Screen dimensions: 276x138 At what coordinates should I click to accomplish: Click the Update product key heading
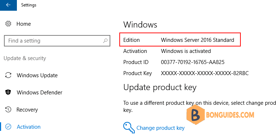coord(160,87)
